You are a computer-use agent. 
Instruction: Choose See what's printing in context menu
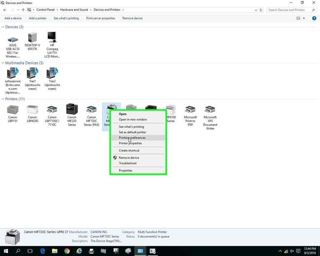click(x=131, y=127)
